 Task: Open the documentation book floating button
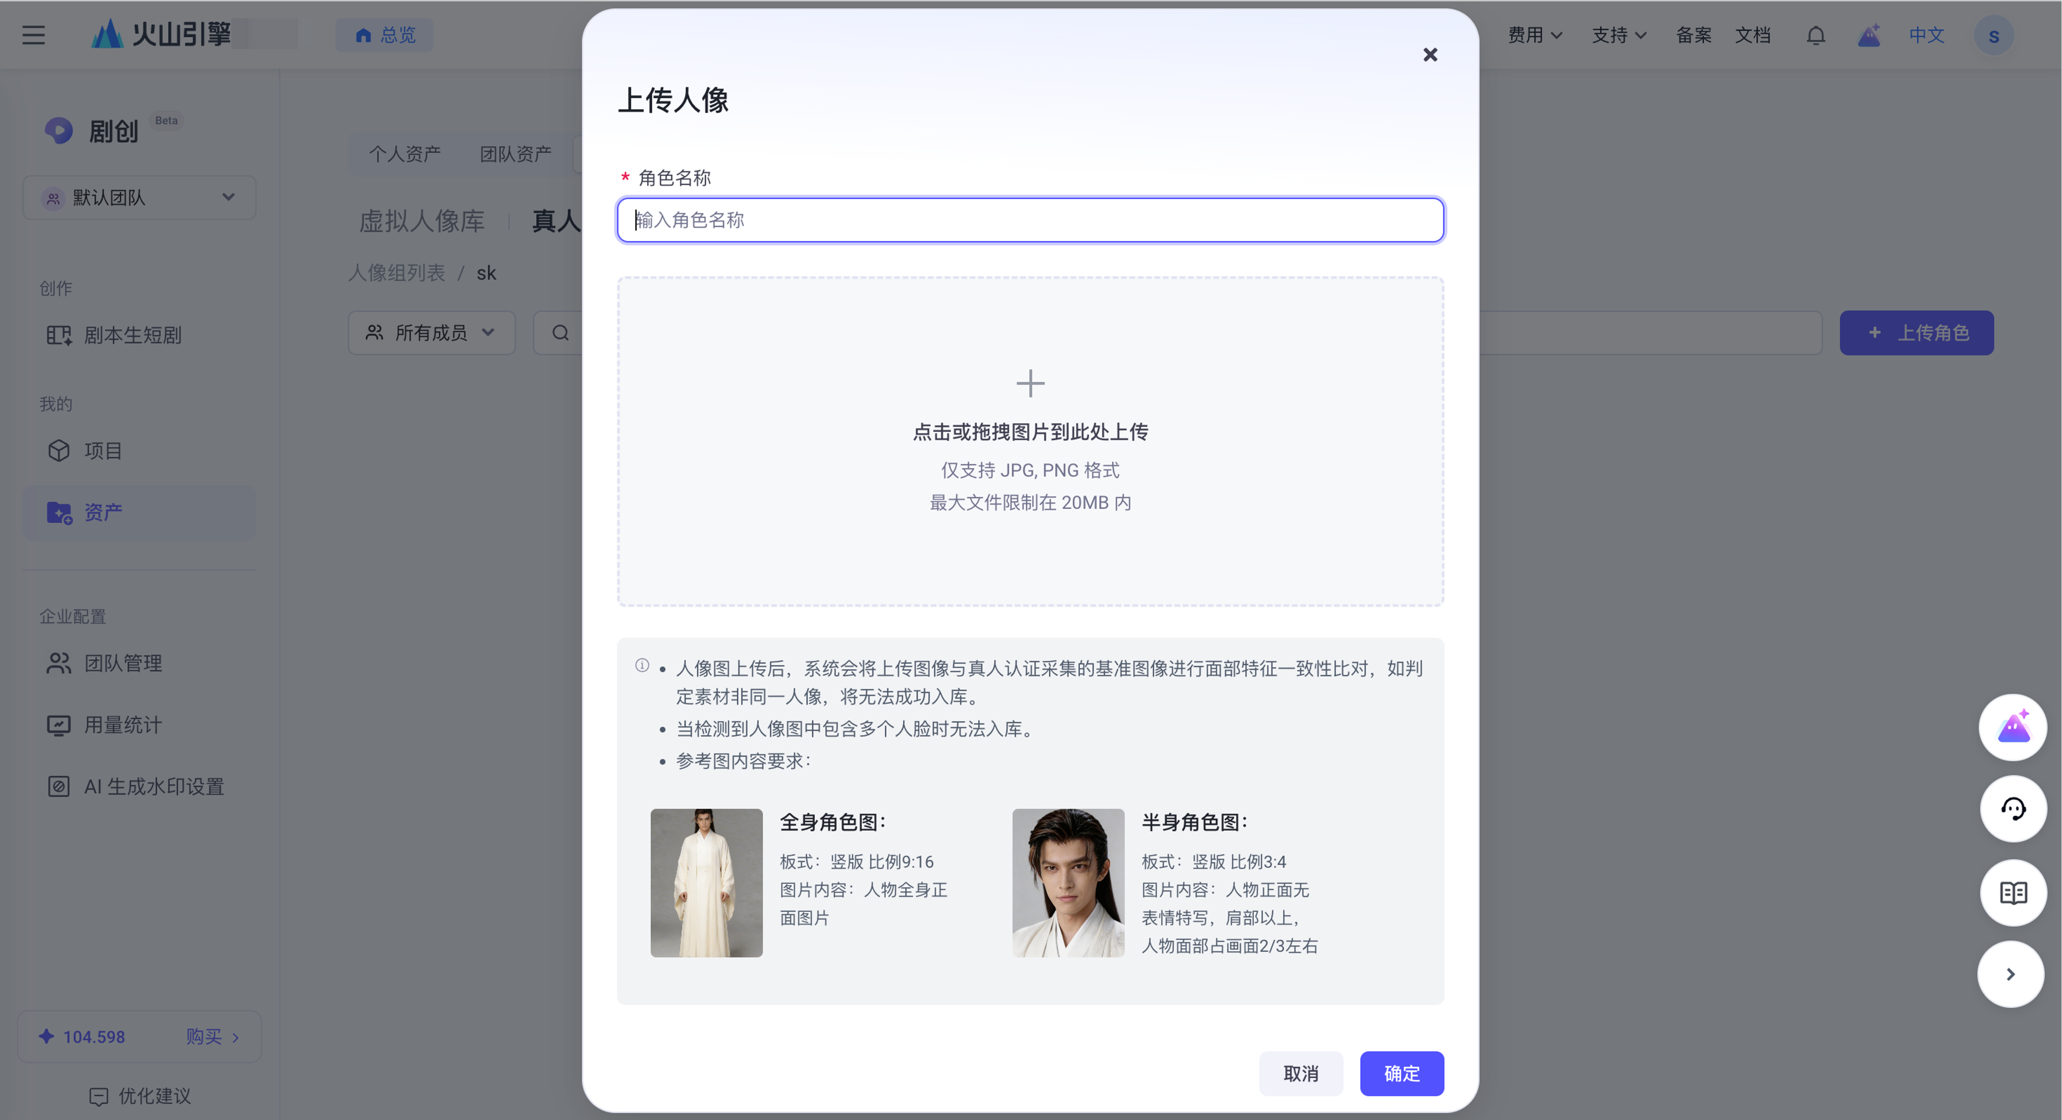click(2012, 893)
